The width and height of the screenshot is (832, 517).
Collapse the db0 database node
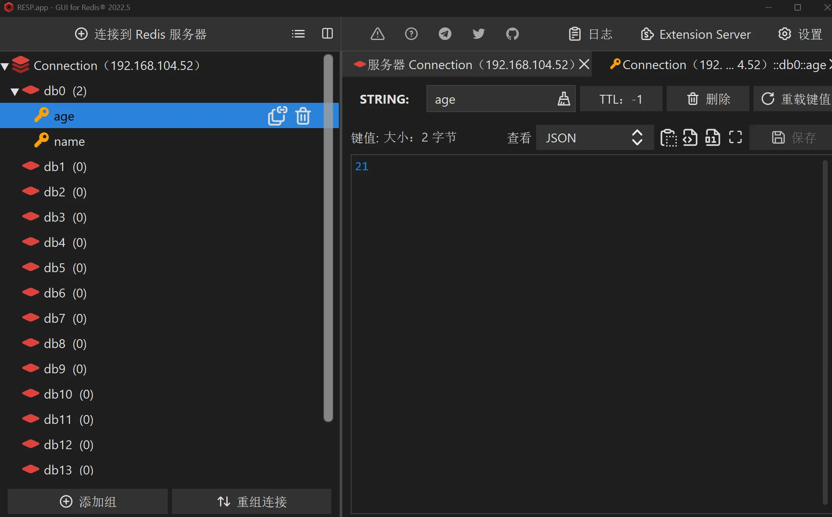point(15,91)
